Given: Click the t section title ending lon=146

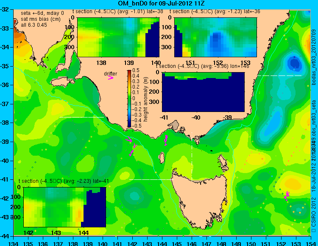Looking at the screenshot, I should point(202,66).
